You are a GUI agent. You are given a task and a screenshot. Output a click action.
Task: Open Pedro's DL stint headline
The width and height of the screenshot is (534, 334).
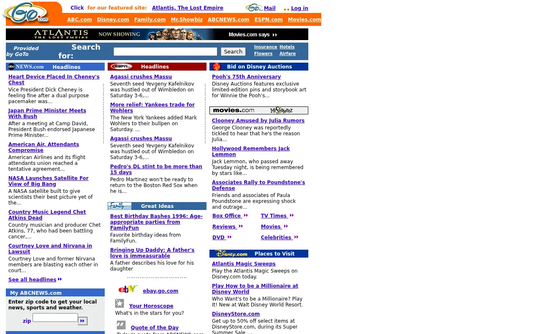pos(156,170)
